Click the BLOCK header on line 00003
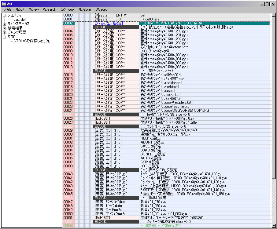Viewport: 277px width, 229px height. 116,27
